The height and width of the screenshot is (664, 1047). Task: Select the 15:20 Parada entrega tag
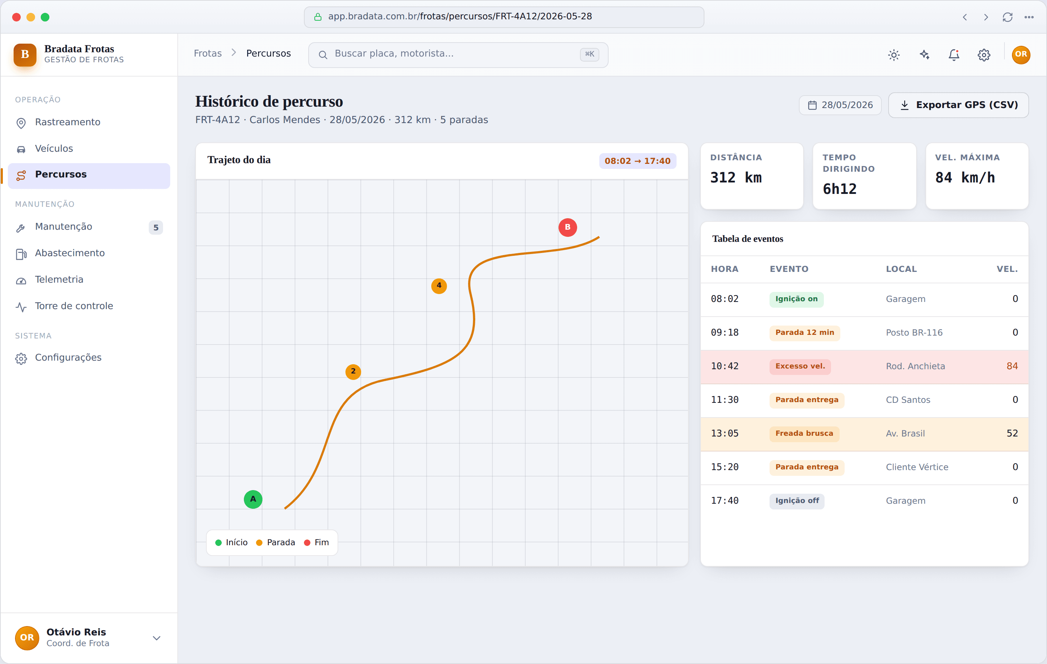point(807,467)
